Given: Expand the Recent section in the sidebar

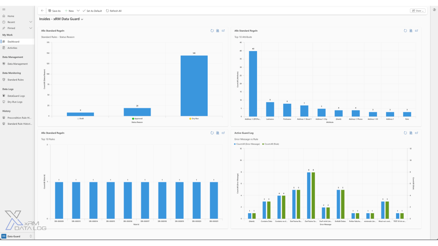Looking at the screenshot, I should coord(31,22).
